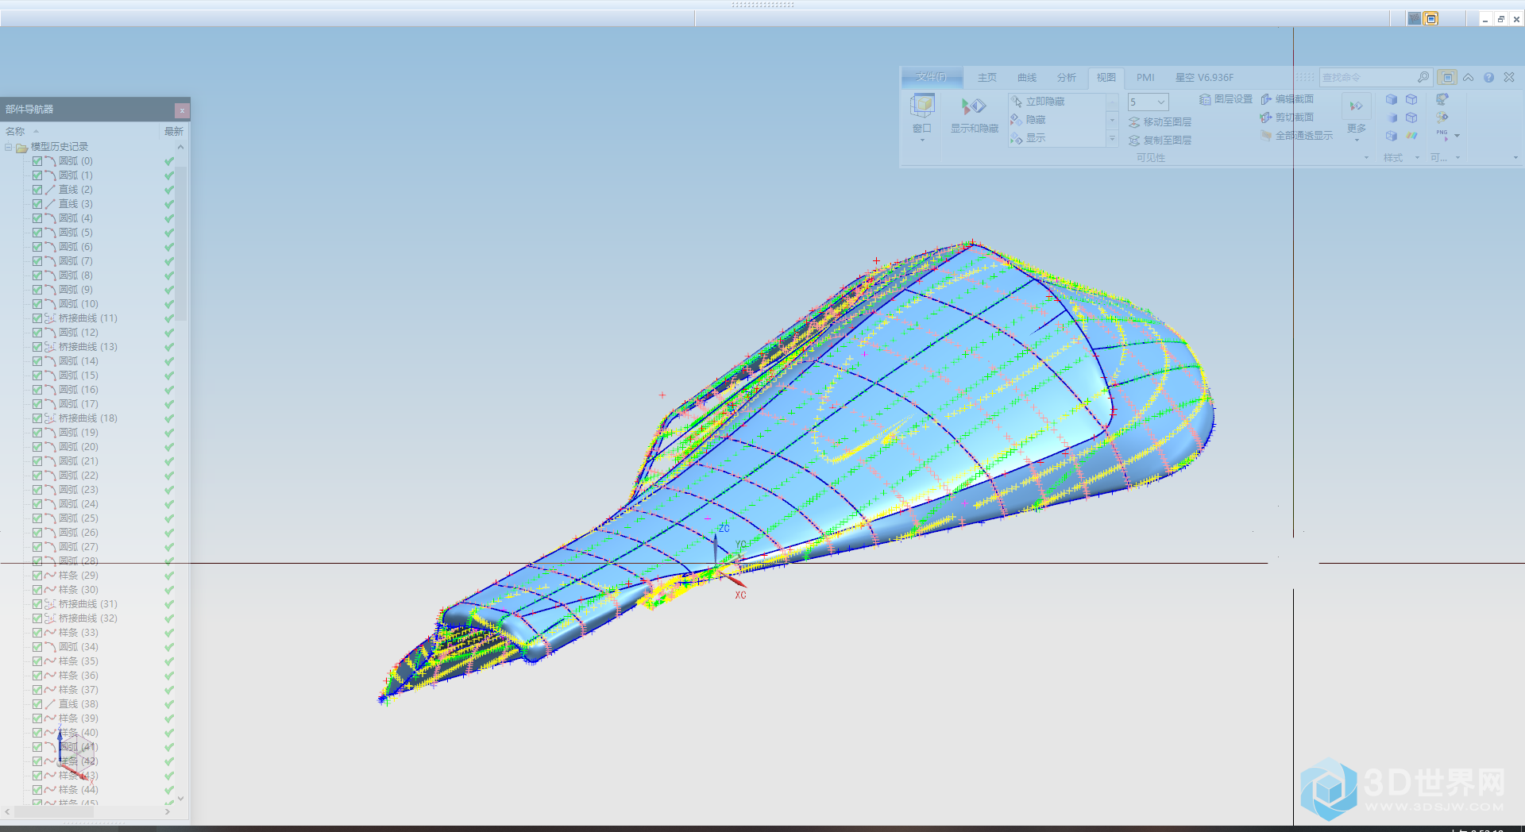
Task: Click the PNG export icon
Action: click(x=1442, y=136)
